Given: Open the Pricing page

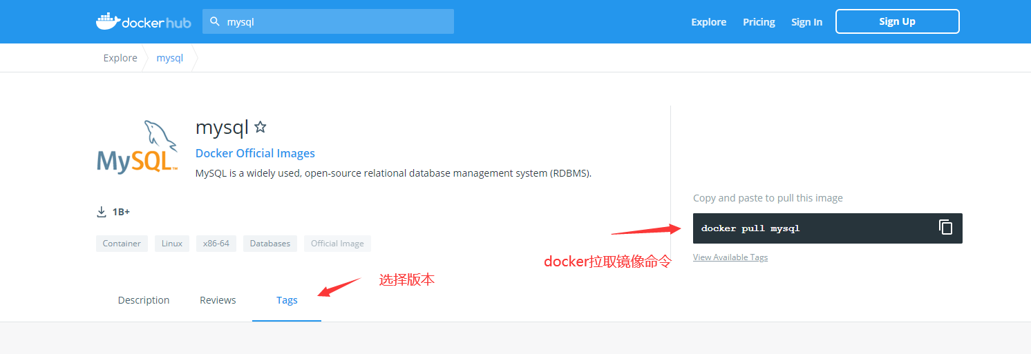Looking at the screenshot, I should tap(759, 22).
